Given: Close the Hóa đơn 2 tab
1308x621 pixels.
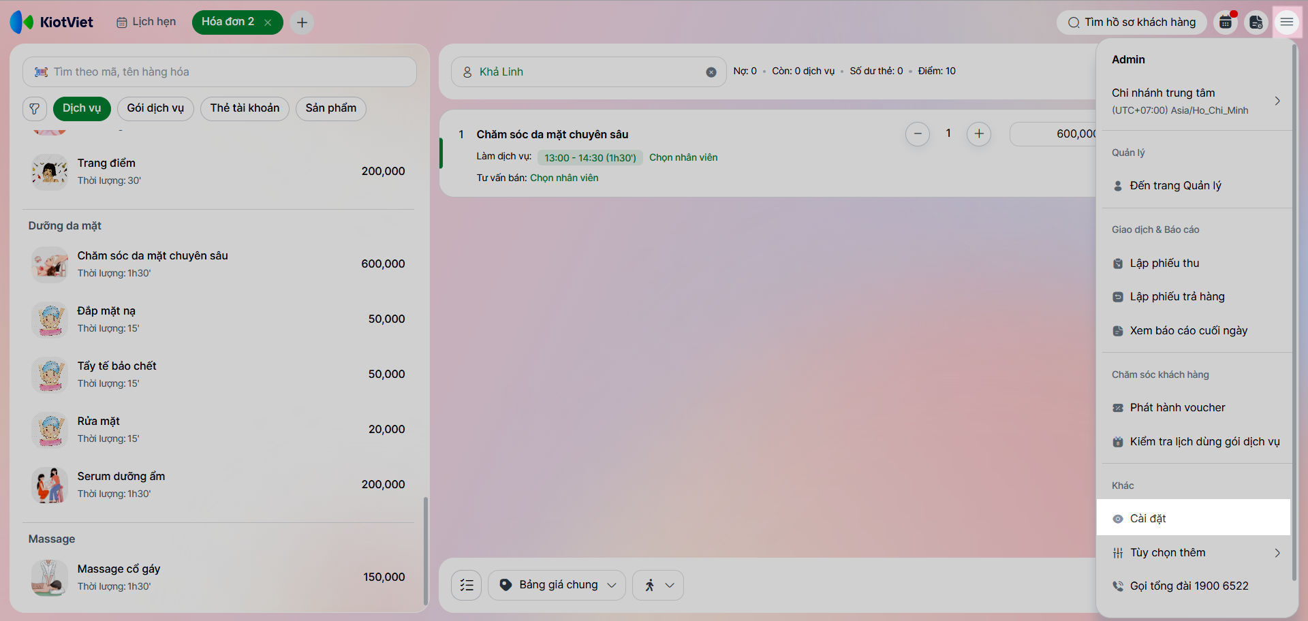Looking at the screenshot, I should coord(268,22).
